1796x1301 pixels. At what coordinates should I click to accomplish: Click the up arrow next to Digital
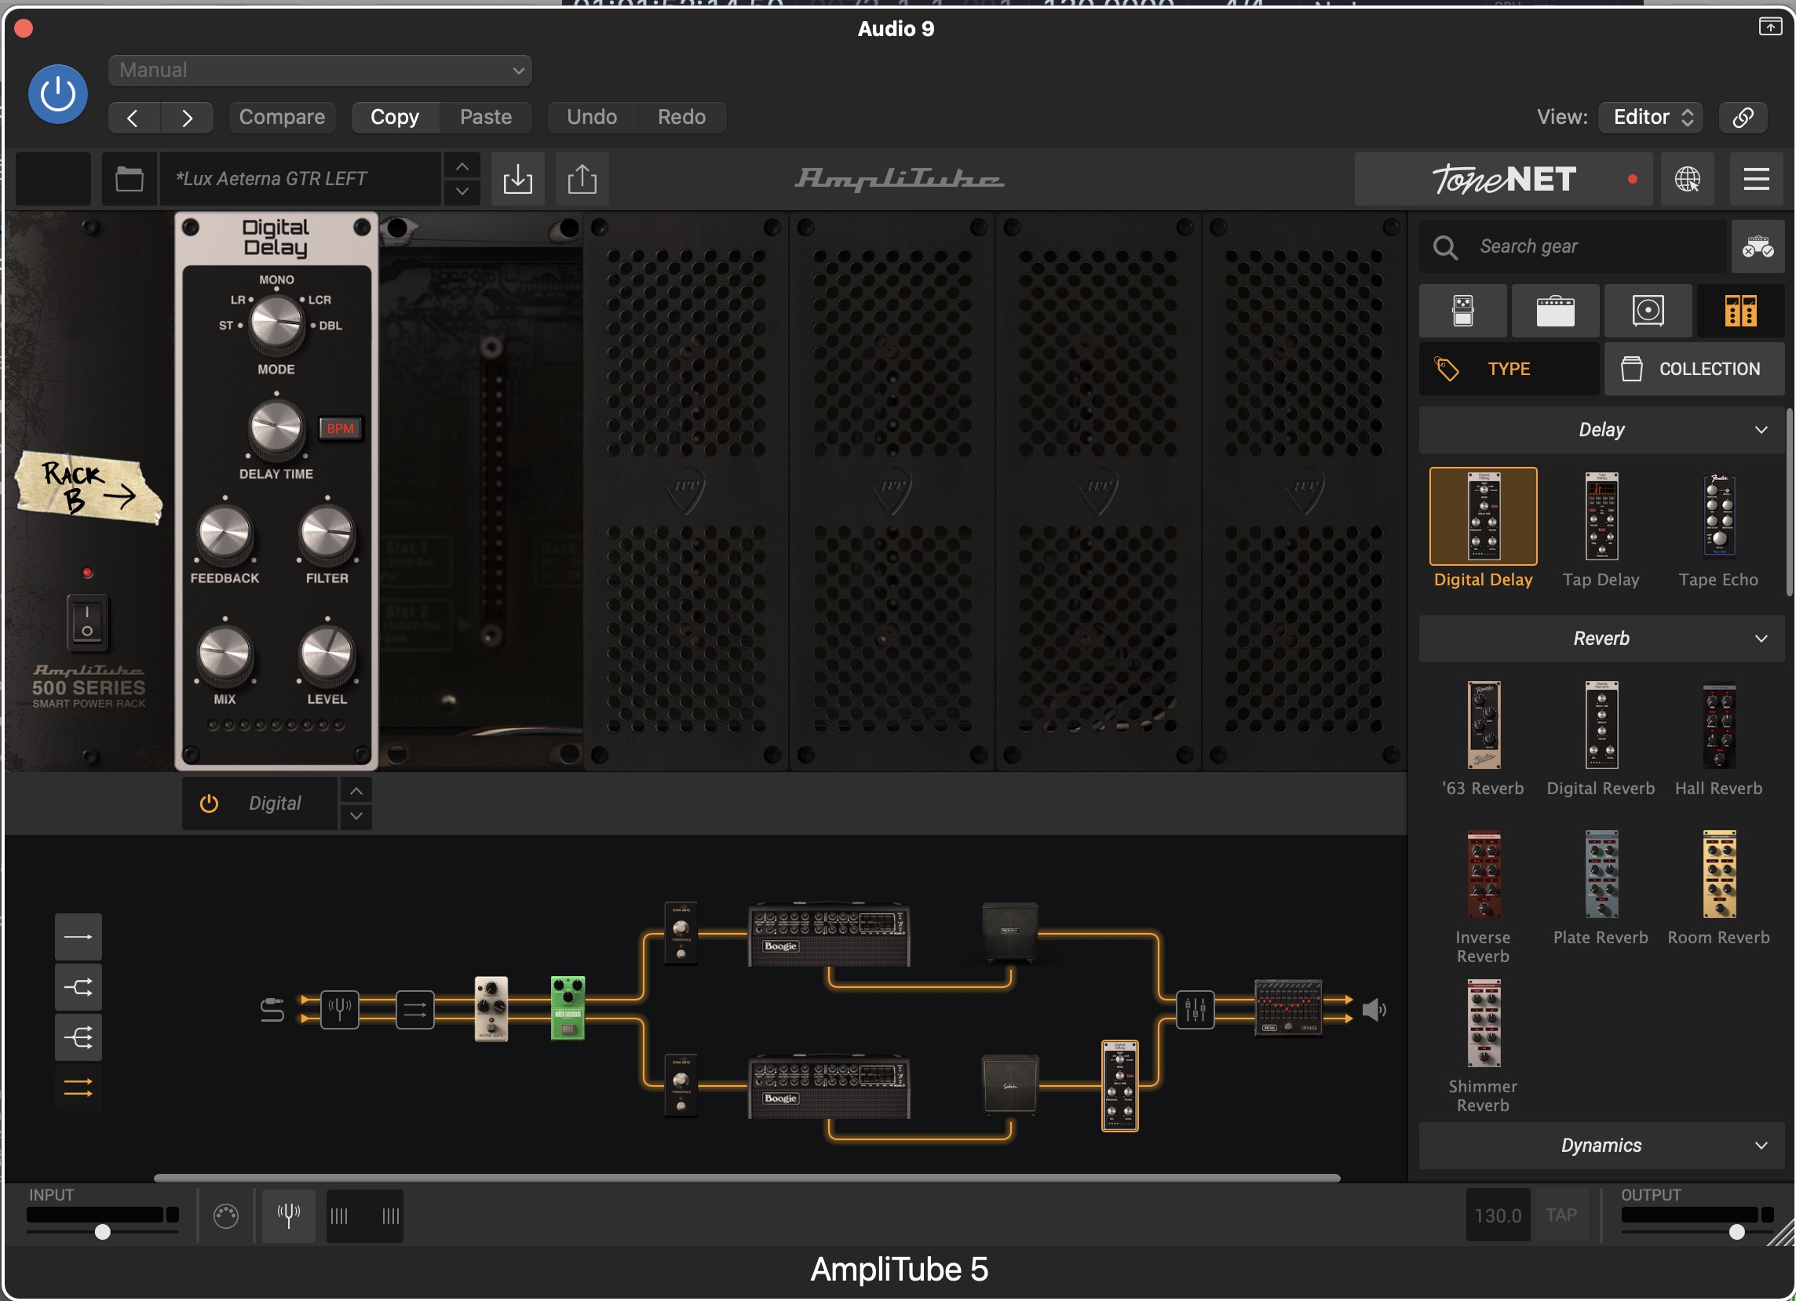356,792
